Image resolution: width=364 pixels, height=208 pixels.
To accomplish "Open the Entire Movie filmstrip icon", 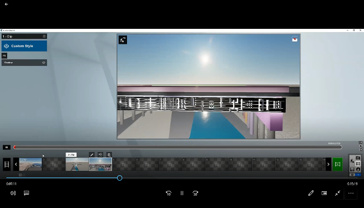I will point(7,164).
